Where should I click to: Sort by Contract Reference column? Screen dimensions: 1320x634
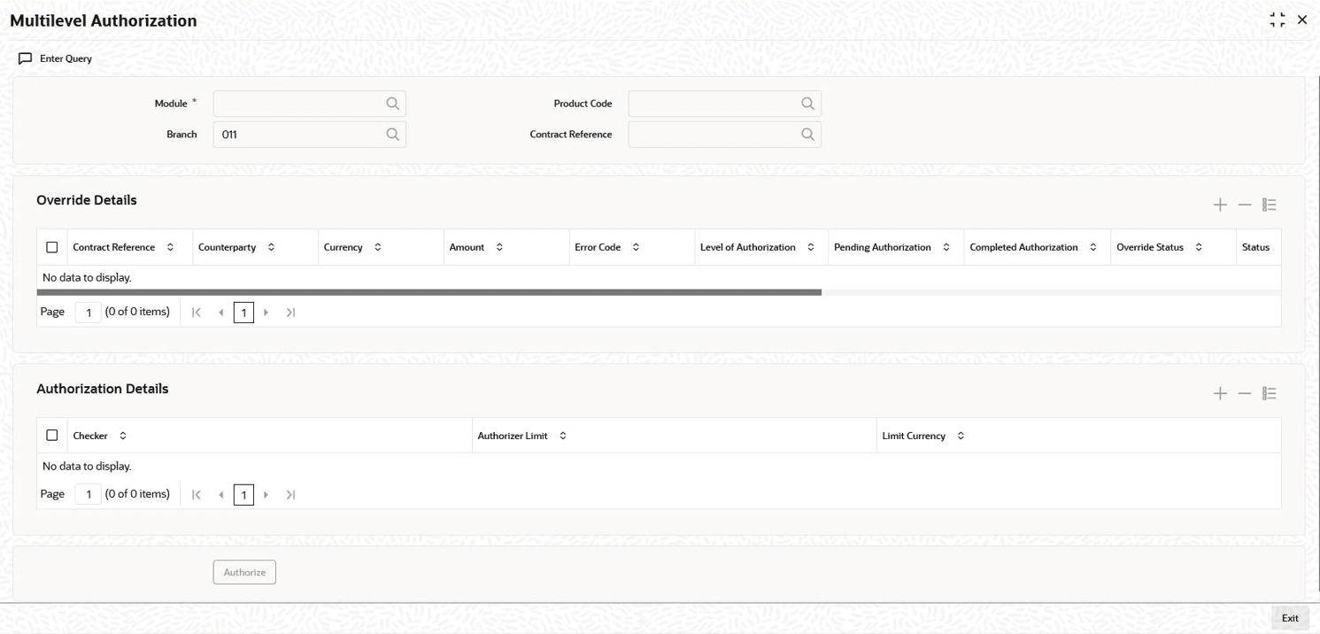click(x=170, y=247)
